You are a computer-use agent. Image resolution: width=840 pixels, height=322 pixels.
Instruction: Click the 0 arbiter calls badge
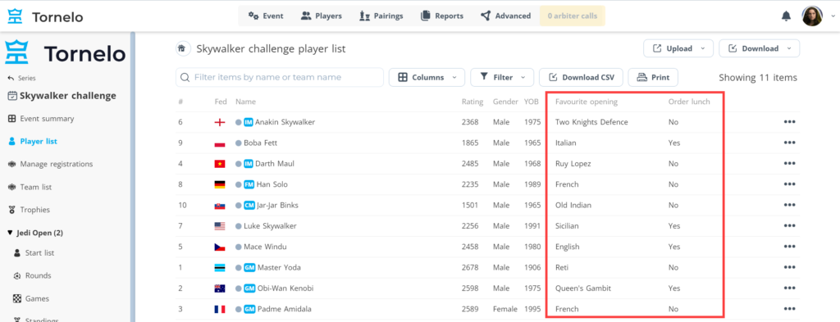pos(572,16)
